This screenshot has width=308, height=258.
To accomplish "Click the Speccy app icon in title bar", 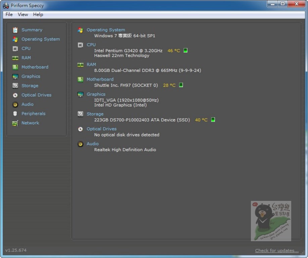I will point(6,5).
